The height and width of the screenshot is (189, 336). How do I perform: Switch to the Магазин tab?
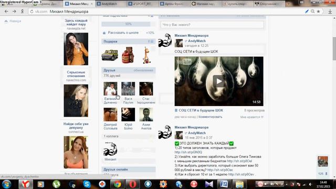pos(206,4)
